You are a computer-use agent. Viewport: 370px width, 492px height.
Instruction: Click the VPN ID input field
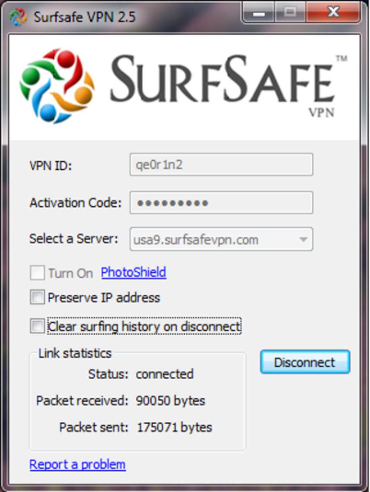point(221,165)
